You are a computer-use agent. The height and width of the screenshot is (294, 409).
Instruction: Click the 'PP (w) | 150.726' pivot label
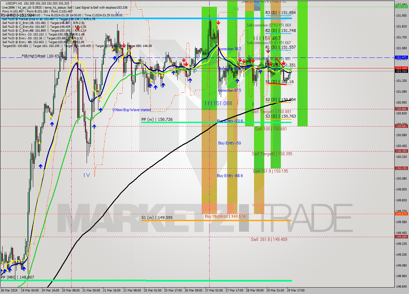pyautogui.click(x=157, y=120)
